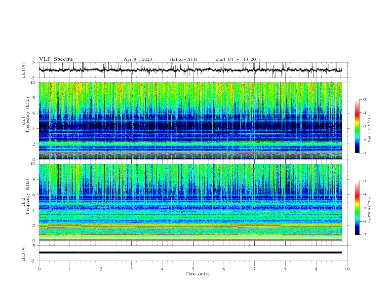Click the ch.1 black waveform trace
Viewport: 391px width, 302px height.
[190, 70]
